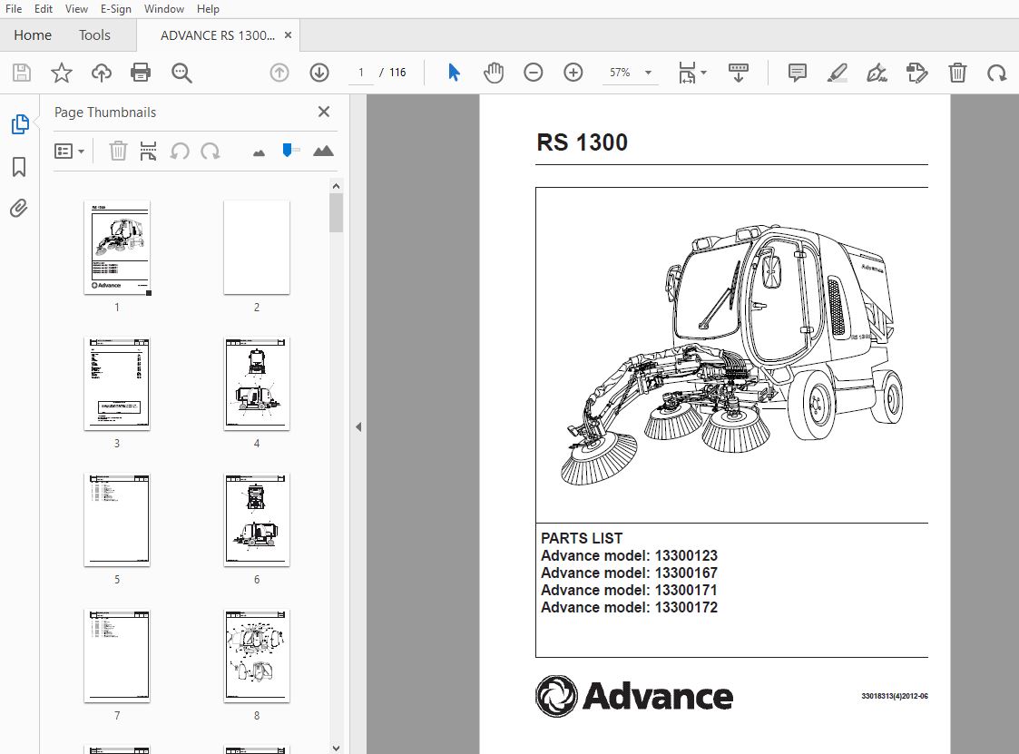This screenshot has width=1019, height=754.
Task: Open thumbnail options menu dropdown
Action: (x=70, y=152)
